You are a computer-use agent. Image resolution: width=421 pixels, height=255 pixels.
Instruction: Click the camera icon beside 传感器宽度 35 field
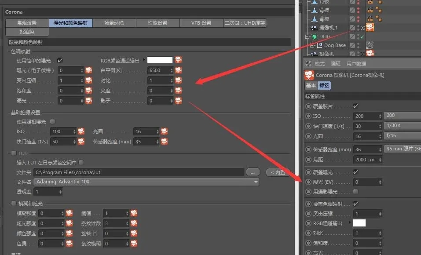(x=165, y=141)
